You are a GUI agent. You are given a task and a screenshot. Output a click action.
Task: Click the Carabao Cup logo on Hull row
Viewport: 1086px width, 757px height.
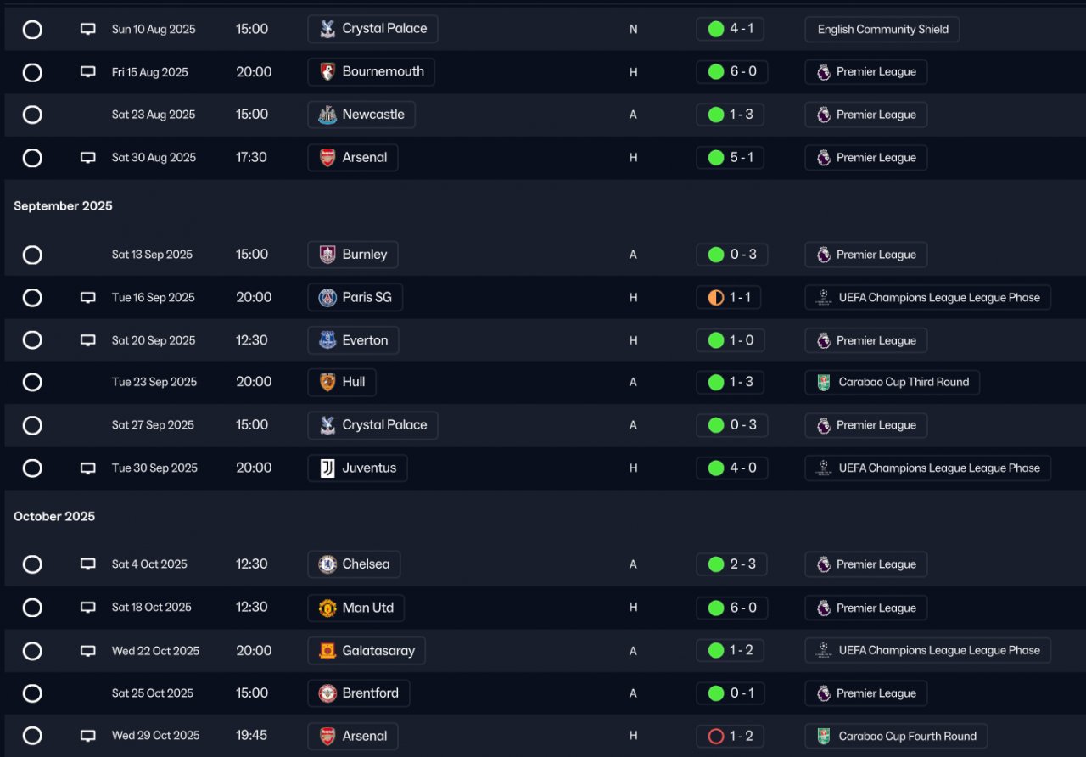pos(823,382)
